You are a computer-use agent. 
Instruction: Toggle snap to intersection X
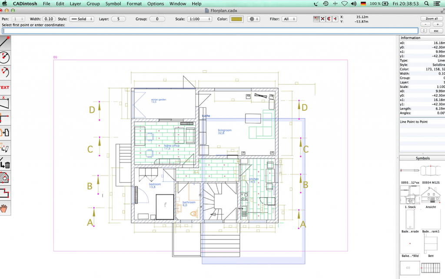point(322,19)
